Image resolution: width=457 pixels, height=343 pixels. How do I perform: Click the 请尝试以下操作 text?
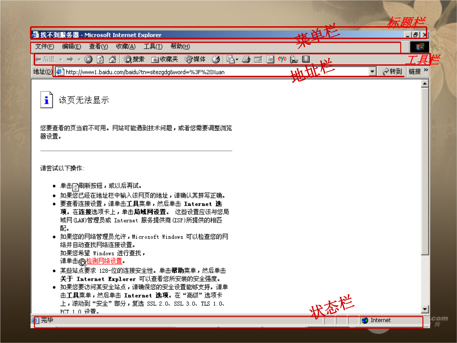coord(62,168)
